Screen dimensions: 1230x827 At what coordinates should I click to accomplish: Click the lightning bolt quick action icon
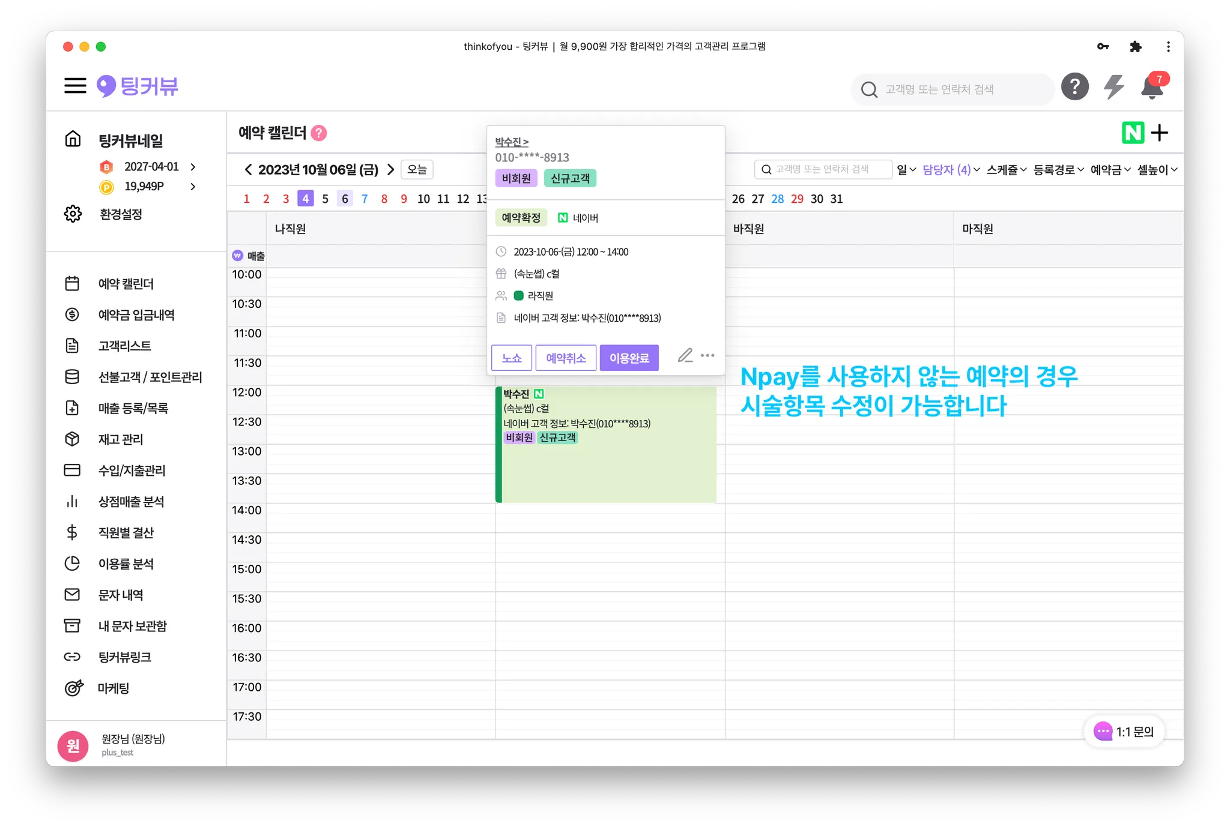click(1114, 87)
